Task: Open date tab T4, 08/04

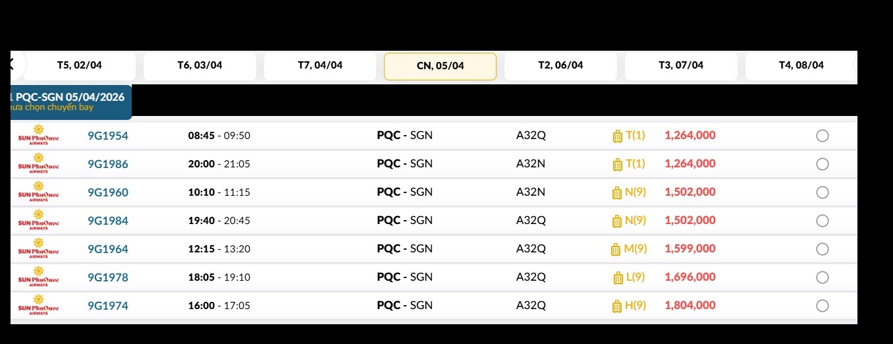Action: (801, 65)
